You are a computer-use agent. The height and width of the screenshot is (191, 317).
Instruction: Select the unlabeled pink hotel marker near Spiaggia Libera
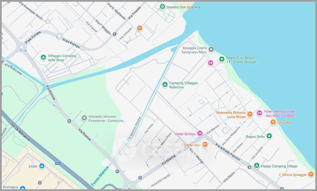click(x=211, y=63)
